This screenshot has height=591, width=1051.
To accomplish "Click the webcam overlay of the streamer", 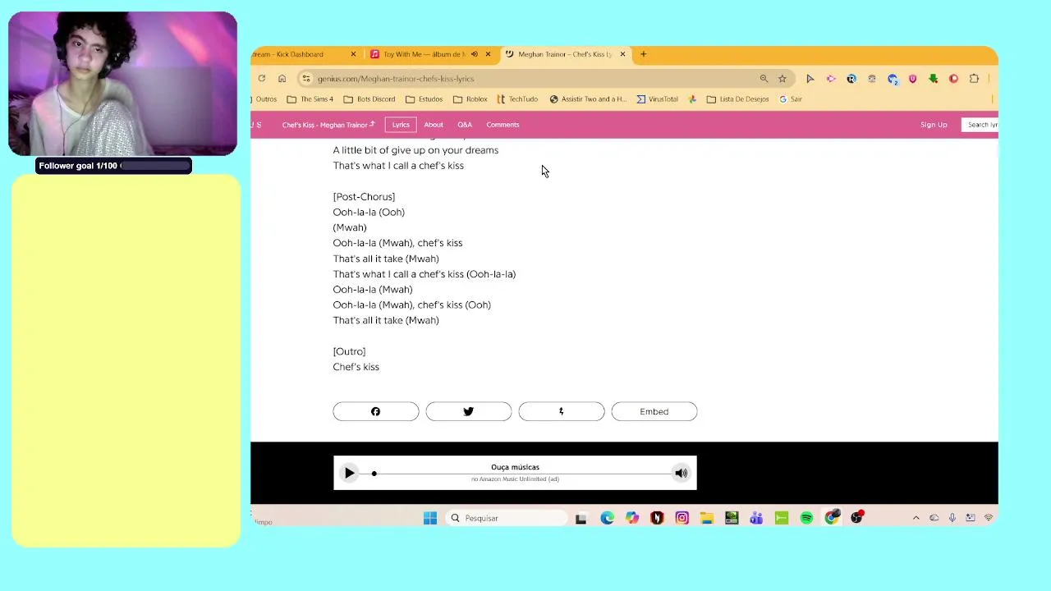I will click(x=122, y=84).
